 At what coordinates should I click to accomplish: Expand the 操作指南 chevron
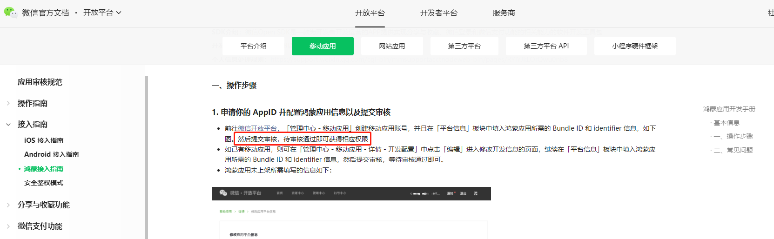pyautogui.click(x=8, y=103)
